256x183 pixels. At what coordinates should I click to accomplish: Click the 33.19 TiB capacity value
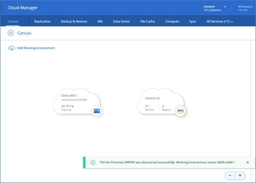click(67, 106)
